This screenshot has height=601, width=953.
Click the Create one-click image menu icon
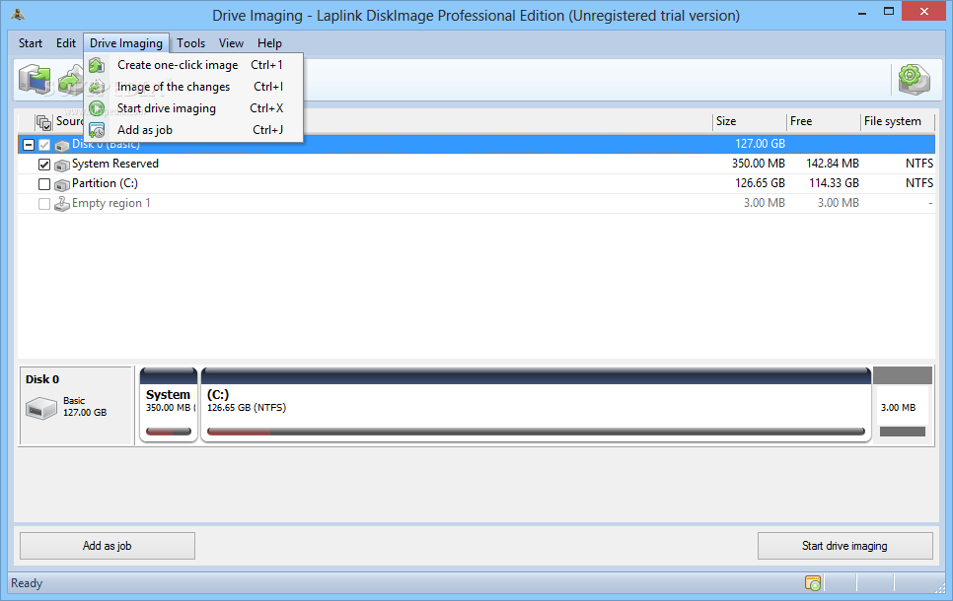coord(97,65)
